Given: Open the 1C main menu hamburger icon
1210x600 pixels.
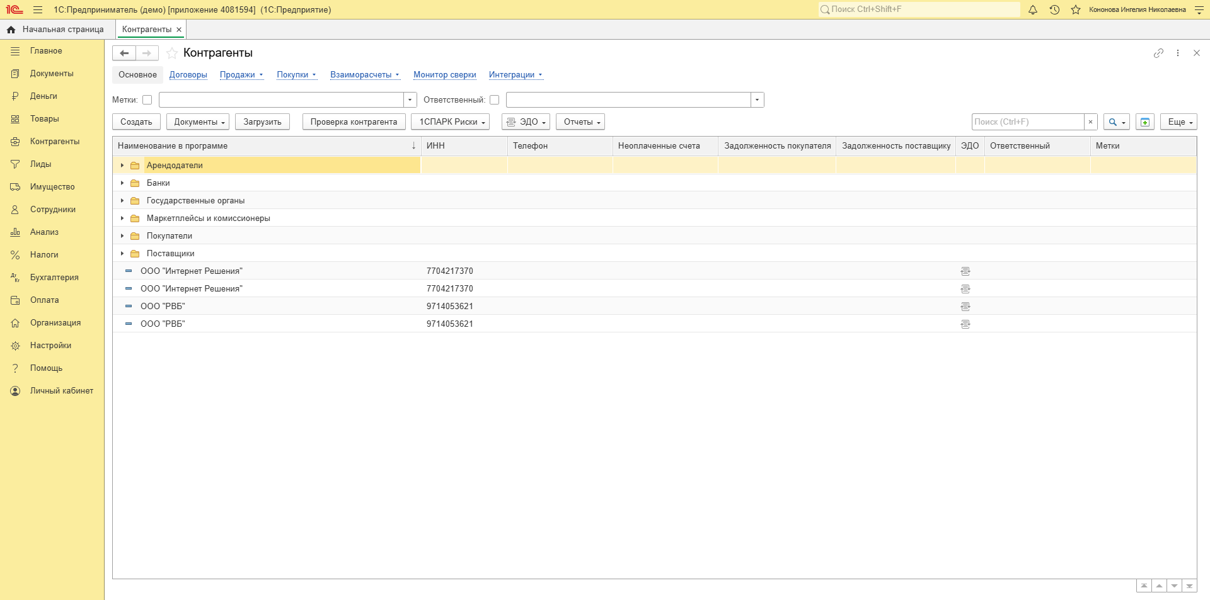Looking at the screenshot, I should tap(38, 9).
